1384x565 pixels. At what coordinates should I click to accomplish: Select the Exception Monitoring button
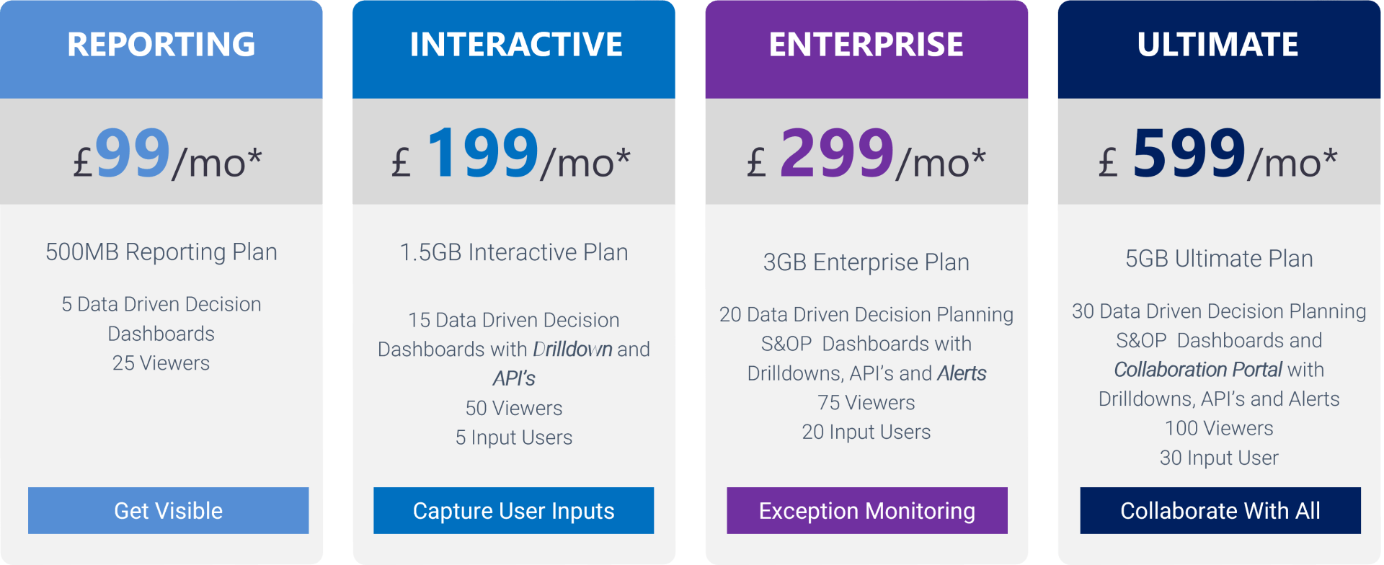[x=866, y=510]
